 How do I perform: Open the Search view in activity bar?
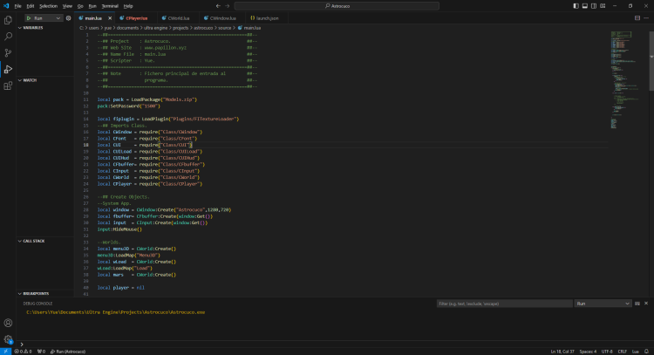tap(8, 36)
